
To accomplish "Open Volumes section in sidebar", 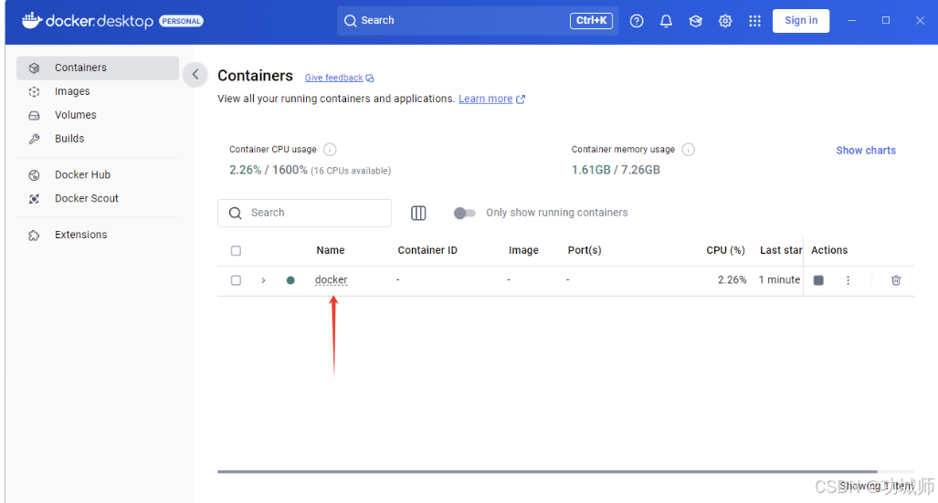I will [98, 115].
